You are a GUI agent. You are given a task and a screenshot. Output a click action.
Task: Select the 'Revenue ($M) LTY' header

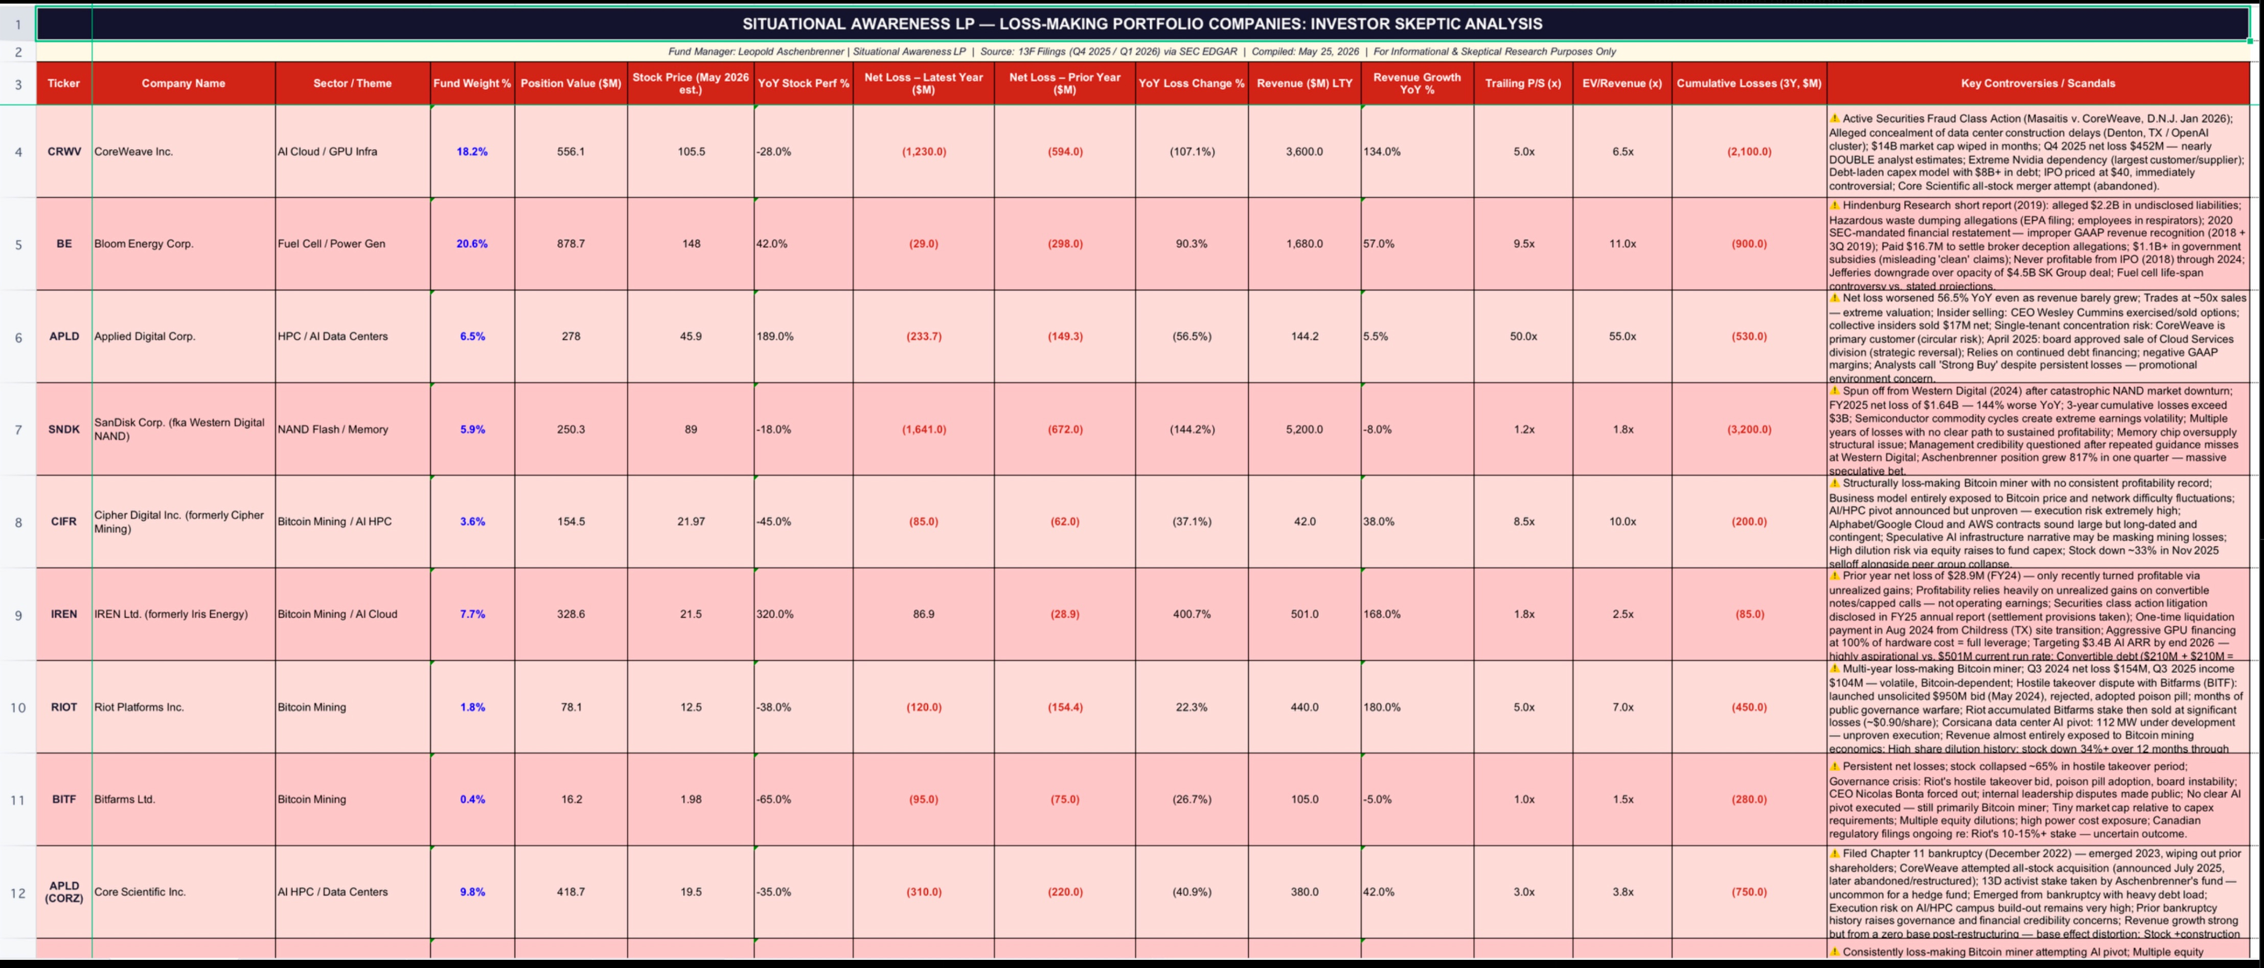[x=1305, y=83]
